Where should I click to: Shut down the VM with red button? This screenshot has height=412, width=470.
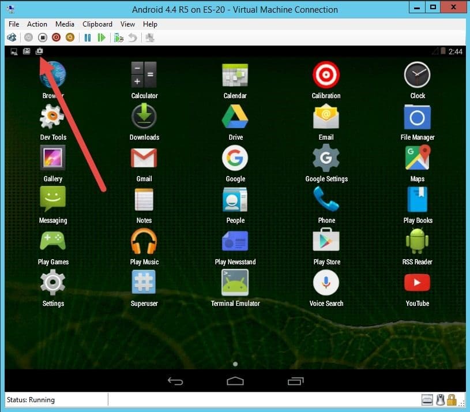click(x=56, y=38)
